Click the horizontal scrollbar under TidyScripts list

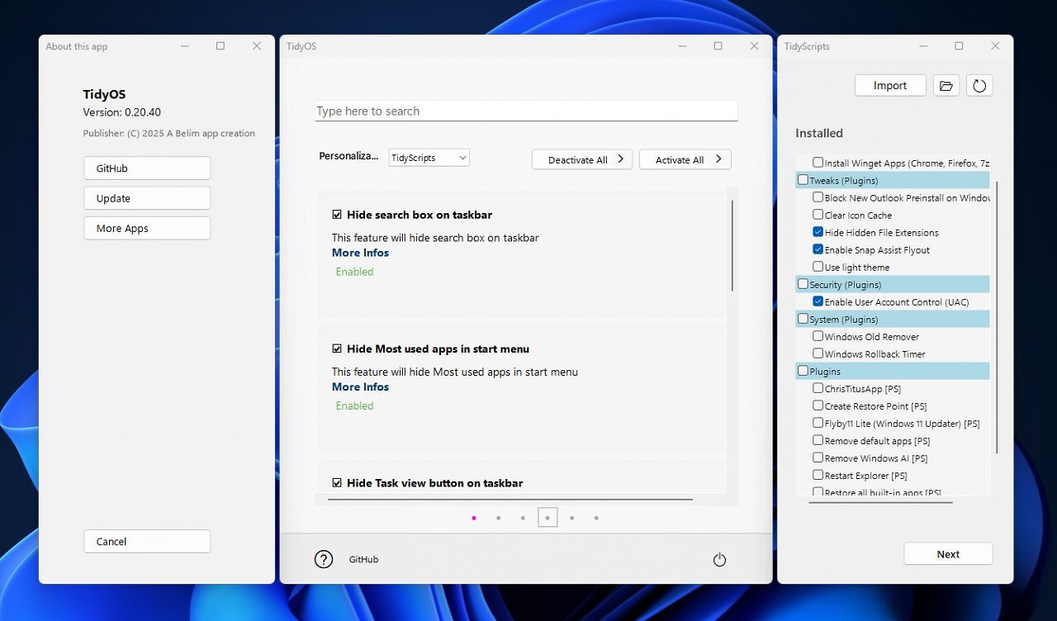pos(880,501)
